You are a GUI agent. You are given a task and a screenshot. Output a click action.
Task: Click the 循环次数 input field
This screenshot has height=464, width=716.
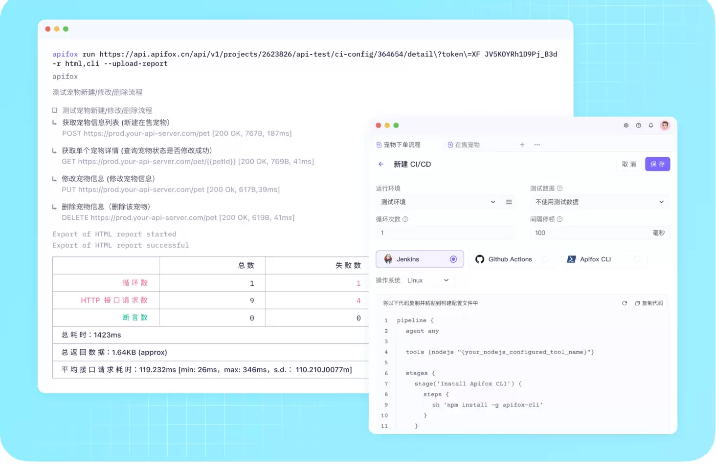pyautogui.click(x=446, y=233)
